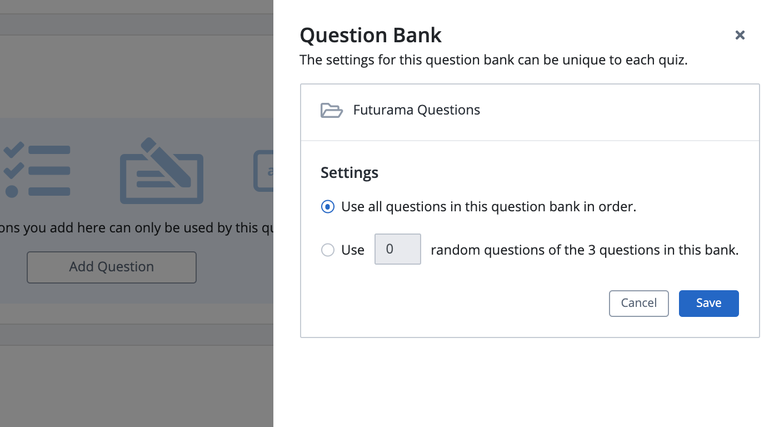Click 'random questions of the 3 questions' text

click(x=584, y=250)
